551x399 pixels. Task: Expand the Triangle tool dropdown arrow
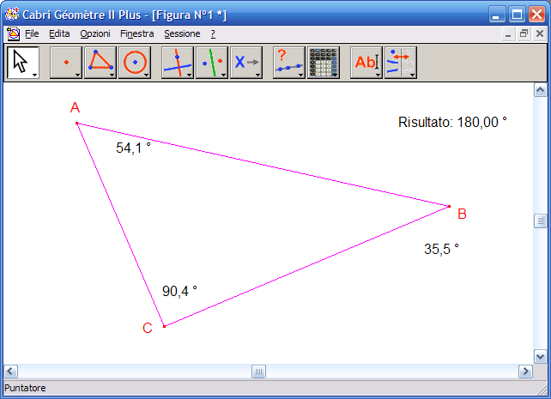pos(112,75)
